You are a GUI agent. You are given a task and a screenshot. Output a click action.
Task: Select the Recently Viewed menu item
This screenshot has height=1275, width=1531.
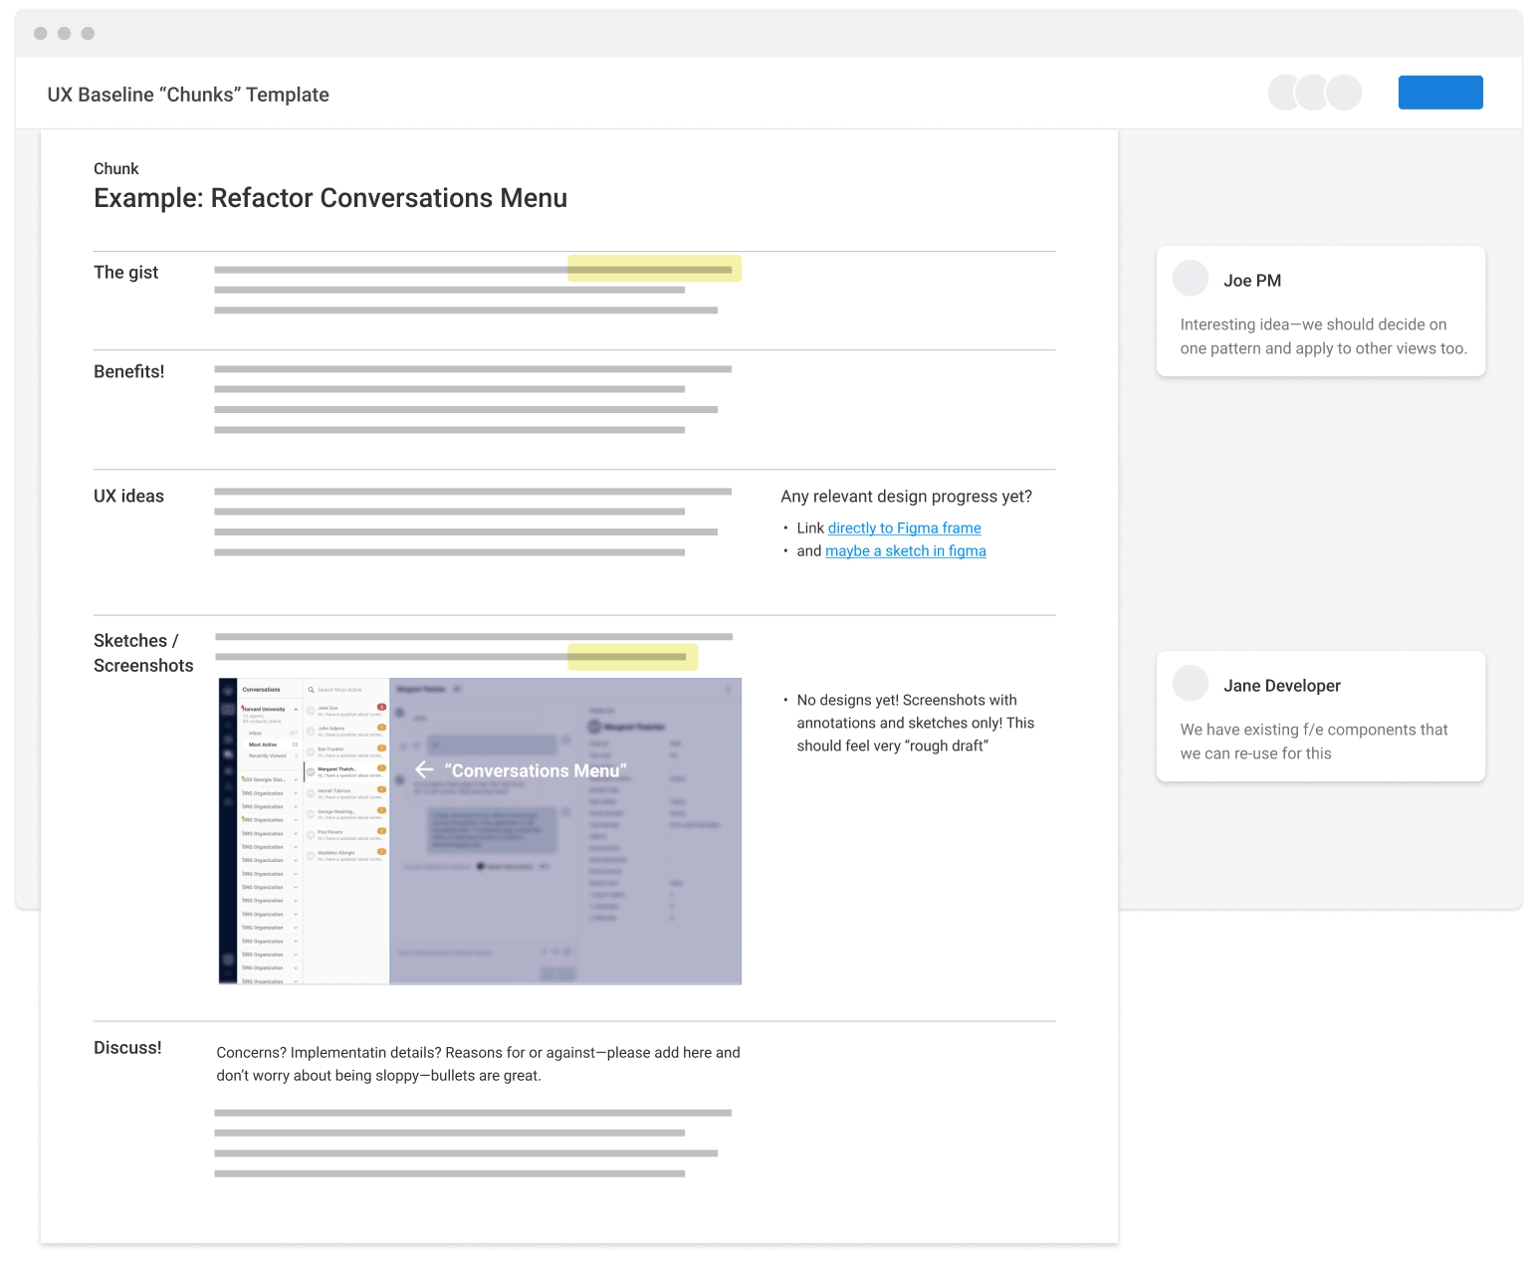tap(267, 755)
